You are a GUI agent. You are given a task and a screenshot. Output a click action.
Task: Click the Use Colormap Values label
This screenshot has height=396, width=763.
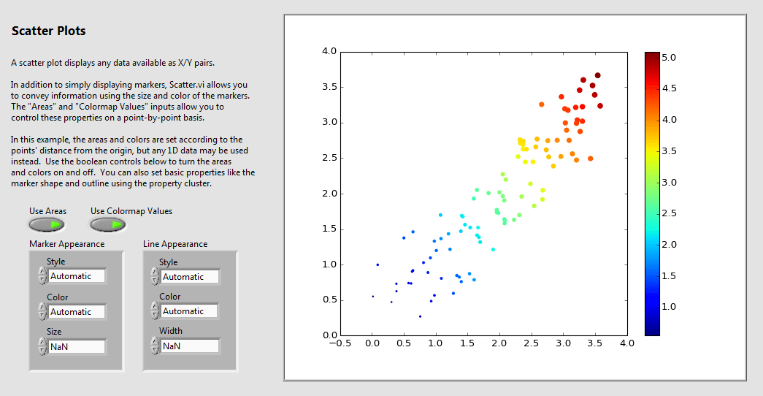(x=131, y=211)
